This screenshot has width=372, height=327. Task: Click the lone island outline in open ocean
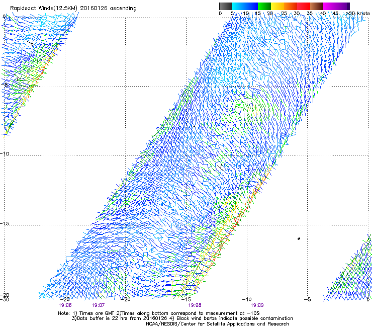pos(299,238)
